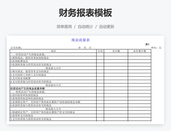
Task: Click the 公司名称 field label
Action: [16, 48]
